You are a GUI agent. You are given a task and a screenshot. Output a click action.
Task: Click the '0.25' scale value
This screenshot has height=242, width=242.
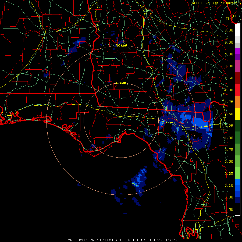pos(229,174)
